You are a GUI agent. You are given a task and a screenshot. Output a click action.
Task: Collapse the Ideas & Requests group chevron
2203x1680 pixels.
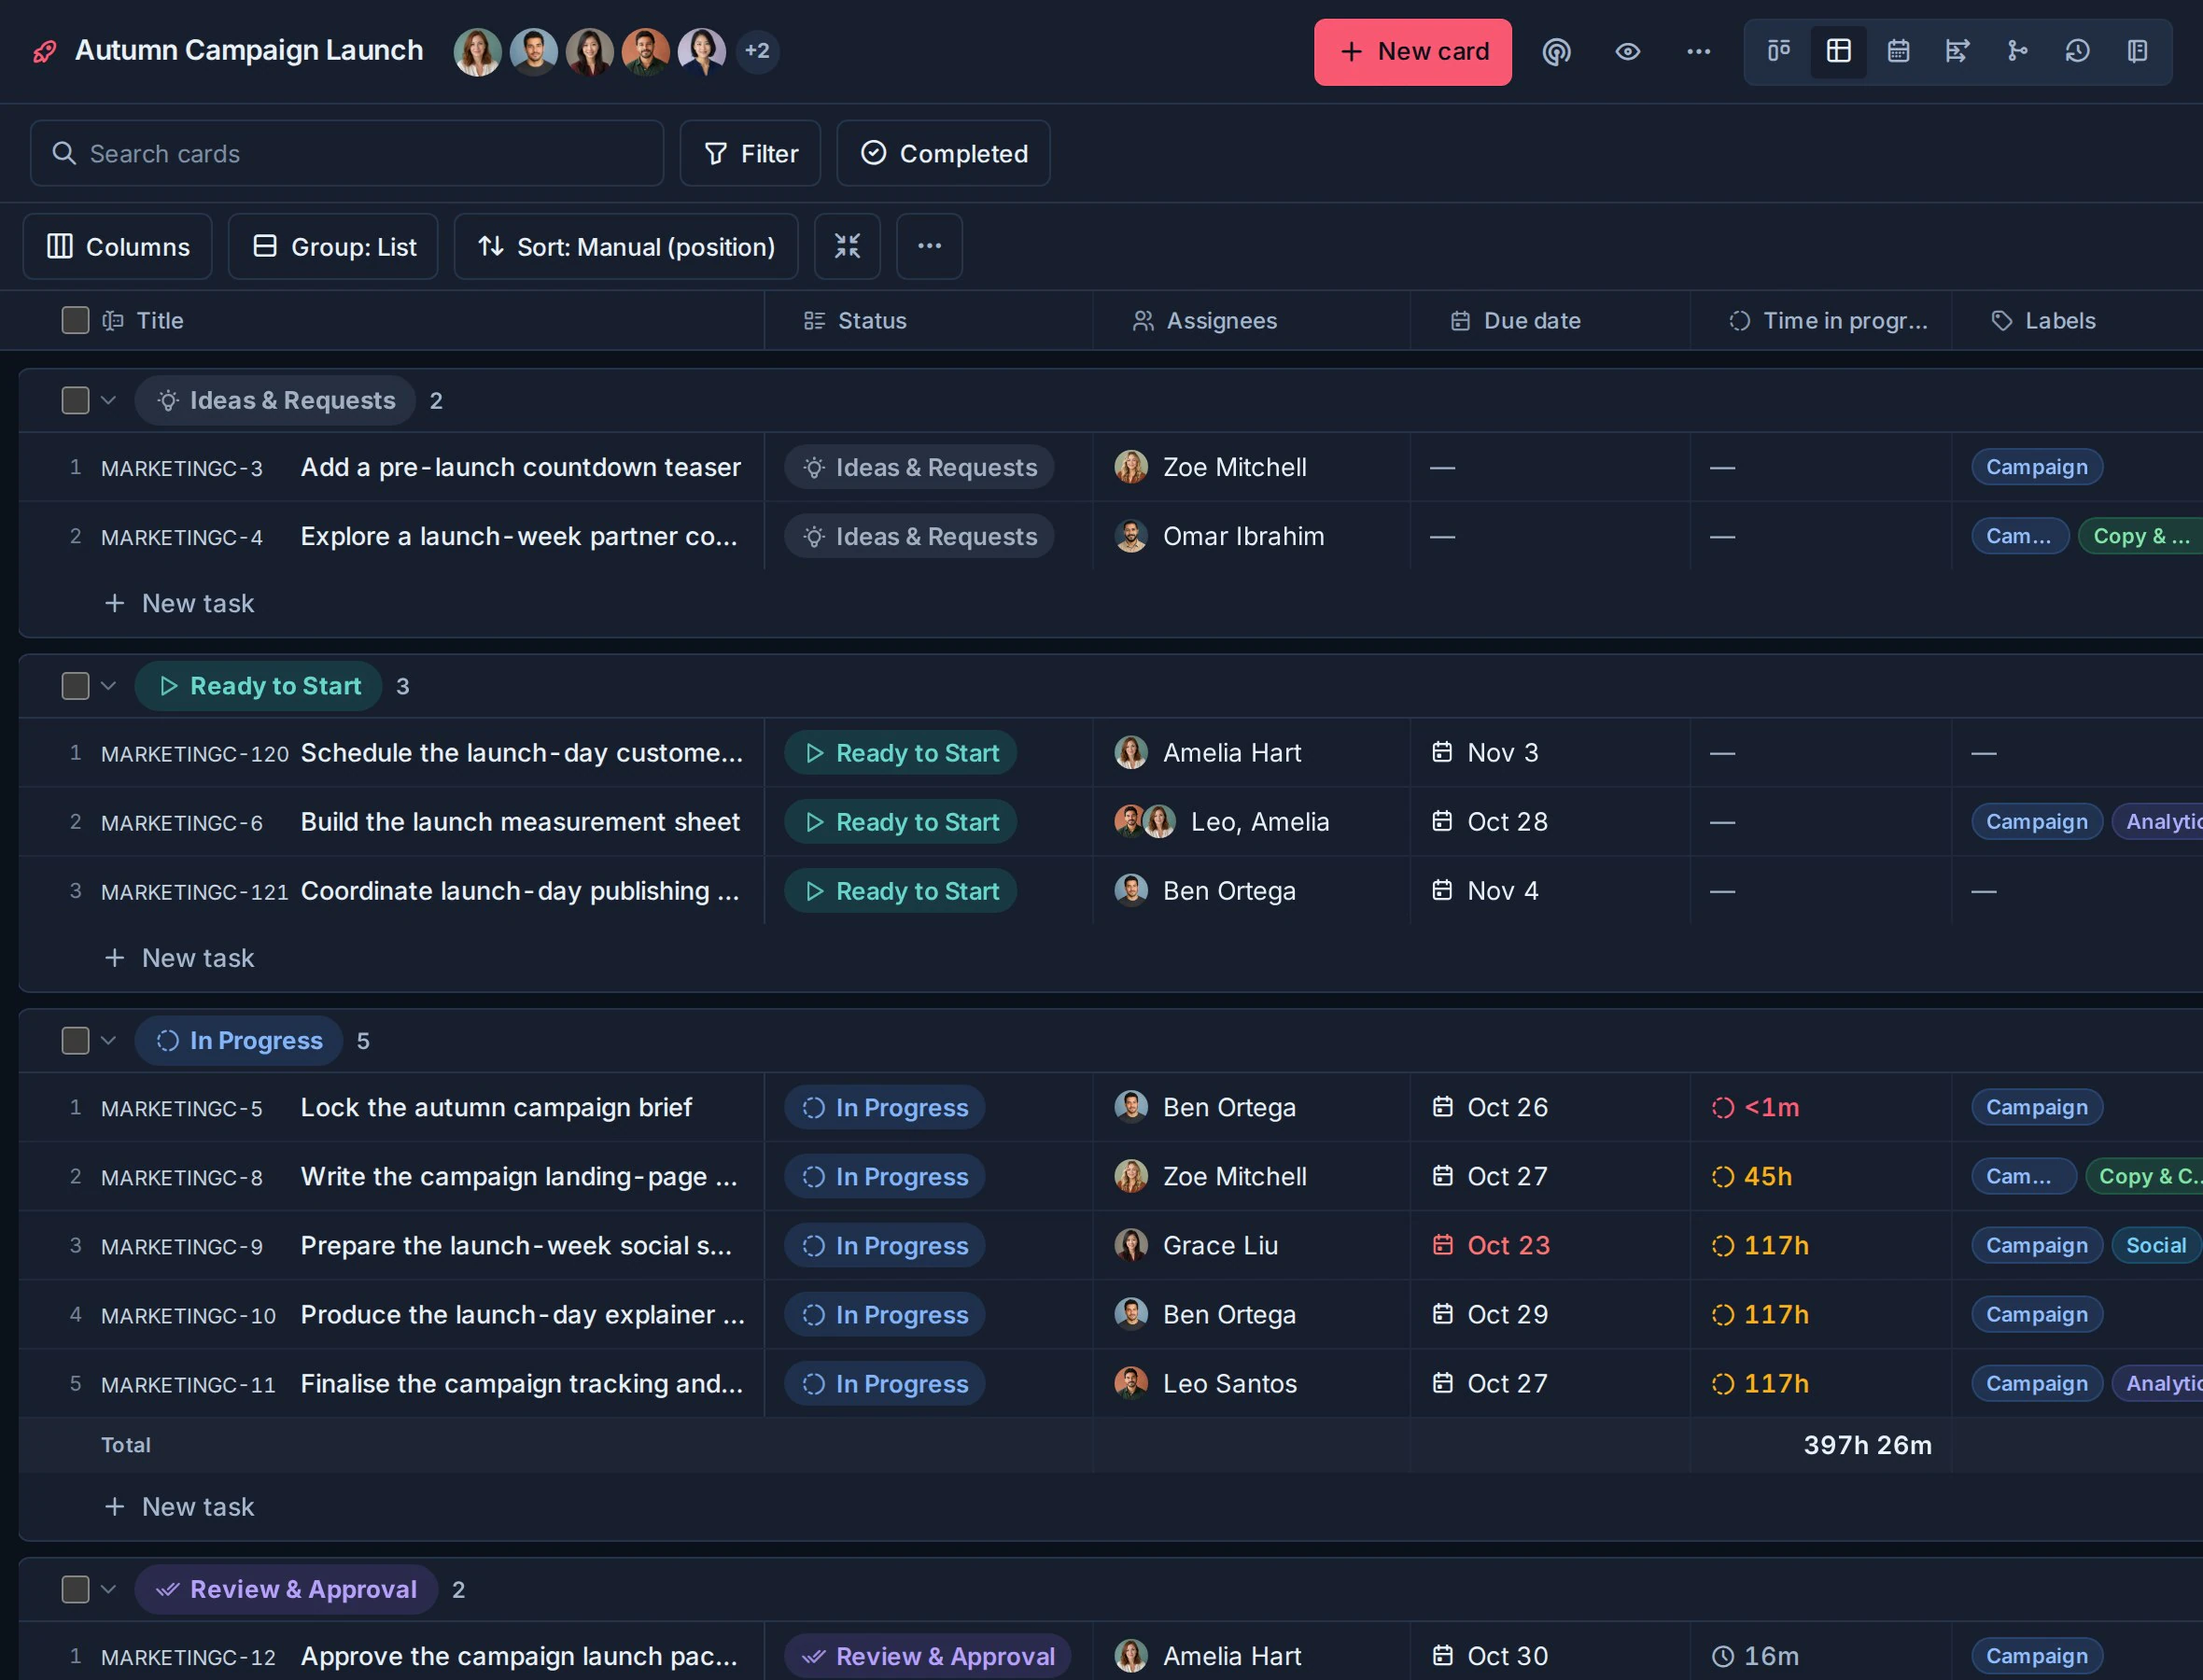pos(109,400)
